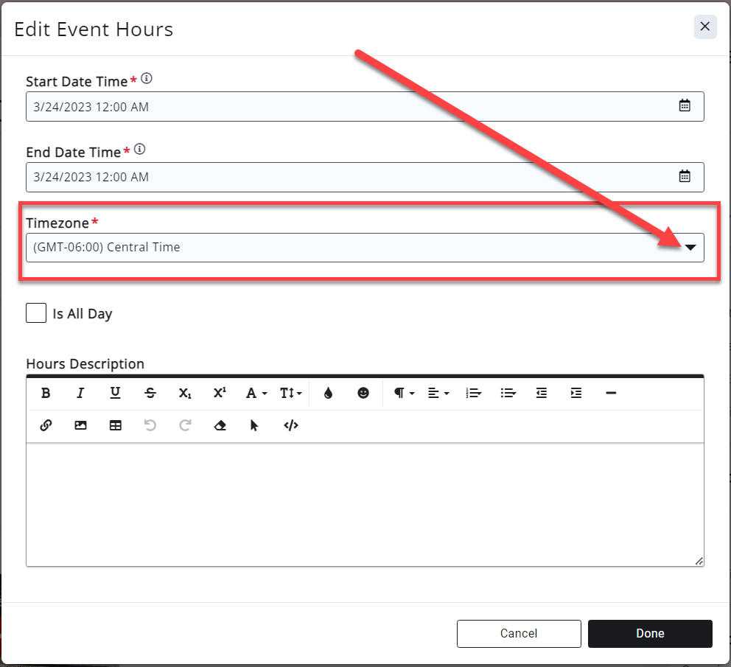Open code view in the editor
Viewport: 731px width, 667px height.
pyautogui.click(x=291, y=425)
